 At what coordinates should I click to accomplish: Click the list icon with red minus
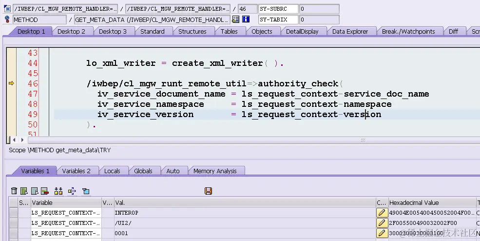(45, 191)
